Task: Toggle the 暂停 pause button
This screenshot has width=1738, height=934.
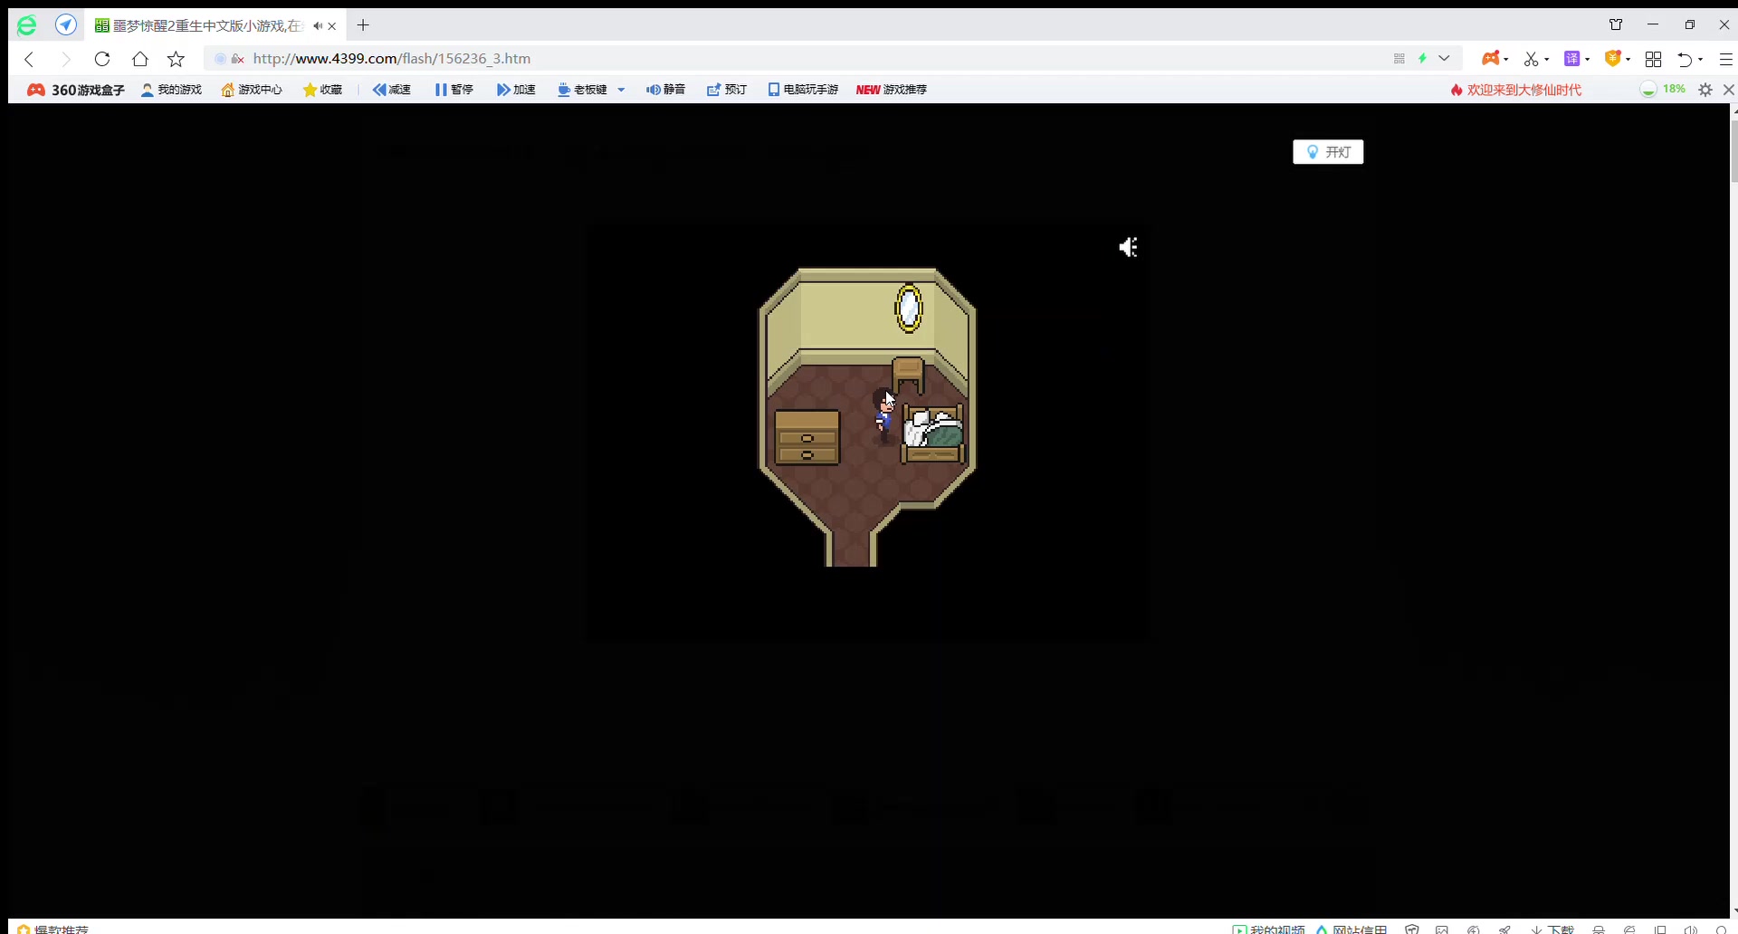Action: (x=454, y=90)
